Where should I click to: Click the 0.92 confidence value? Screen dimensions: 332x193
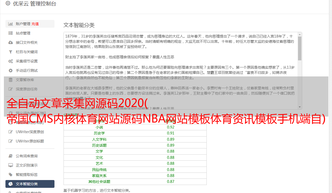coord(171,127)
